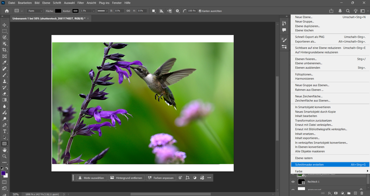Image resolution: width=370 pixels, height=196 pixels.
Task: Click the delete layer trash icon
Action: (x=362, y=193)
